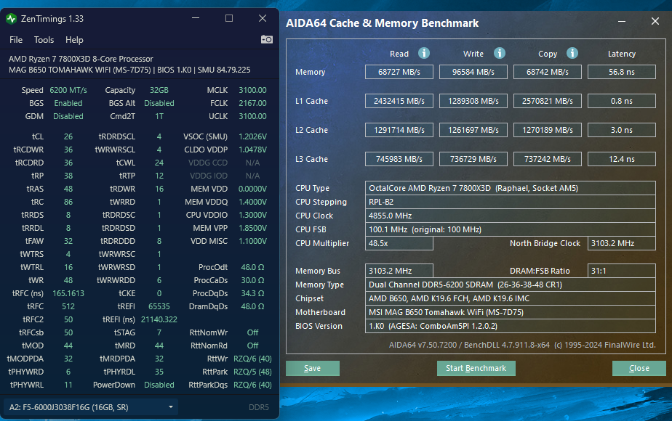This screenshot has height=421, width=672.
Task: Select the L3 Cache latency 12.4 ns
Action: pyautogui.click(x=621, y=159)
